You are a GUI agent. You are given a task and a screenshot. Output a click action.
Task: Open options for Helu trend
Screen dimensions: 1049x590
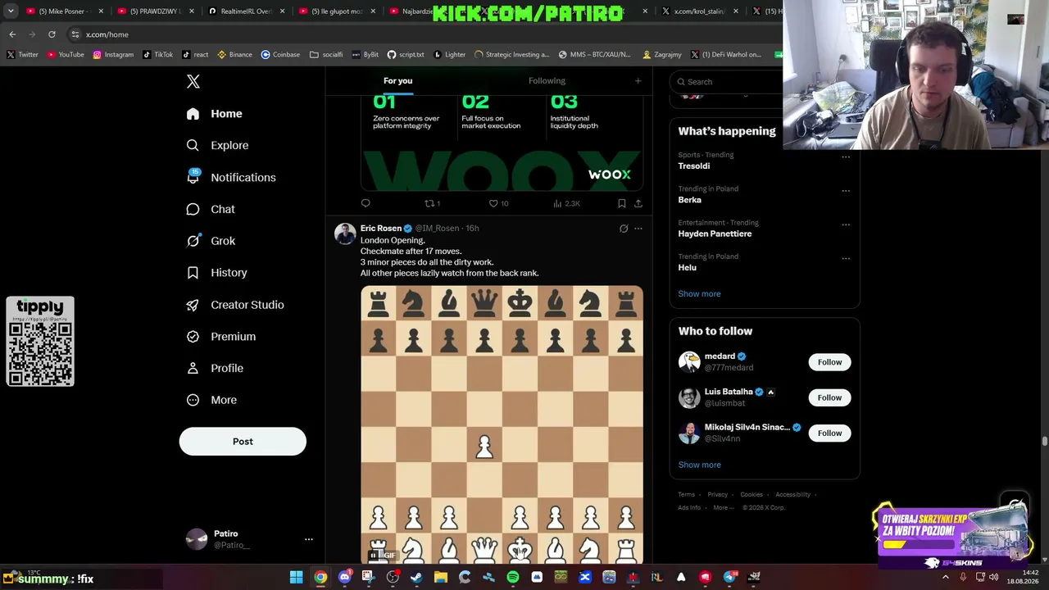pyautogui.click(x=846, y=258)
